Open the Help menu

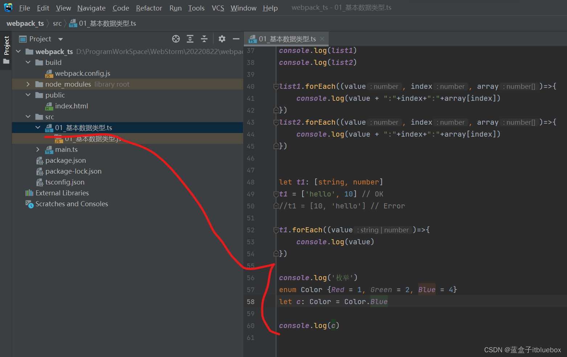(270, 8)
